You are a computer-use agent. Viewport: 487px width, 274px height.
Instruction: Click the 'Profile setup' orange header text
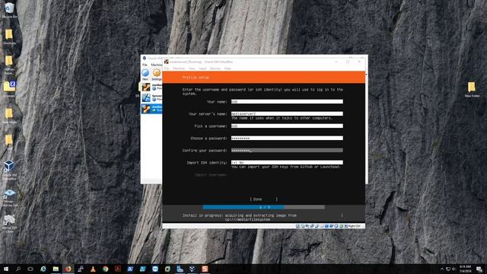click(x=196, y=78)
